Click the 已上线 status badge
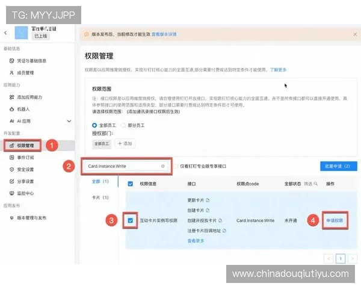 pyautogui.click(x=41, y=36)
